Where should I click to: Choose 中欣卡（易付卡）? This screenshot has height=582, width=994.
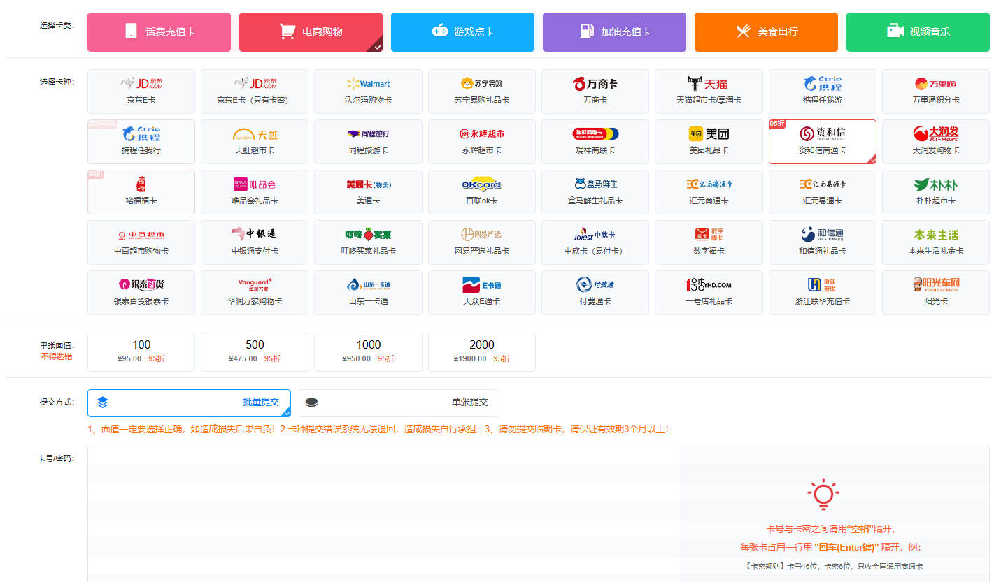tap(595, 242)
